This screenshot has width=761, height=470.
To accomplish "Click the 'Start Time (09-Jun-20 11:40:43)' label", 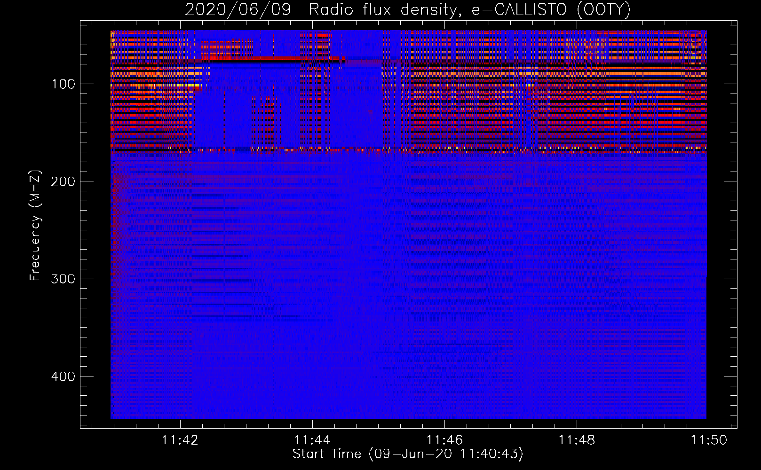I will coord(408,454).
